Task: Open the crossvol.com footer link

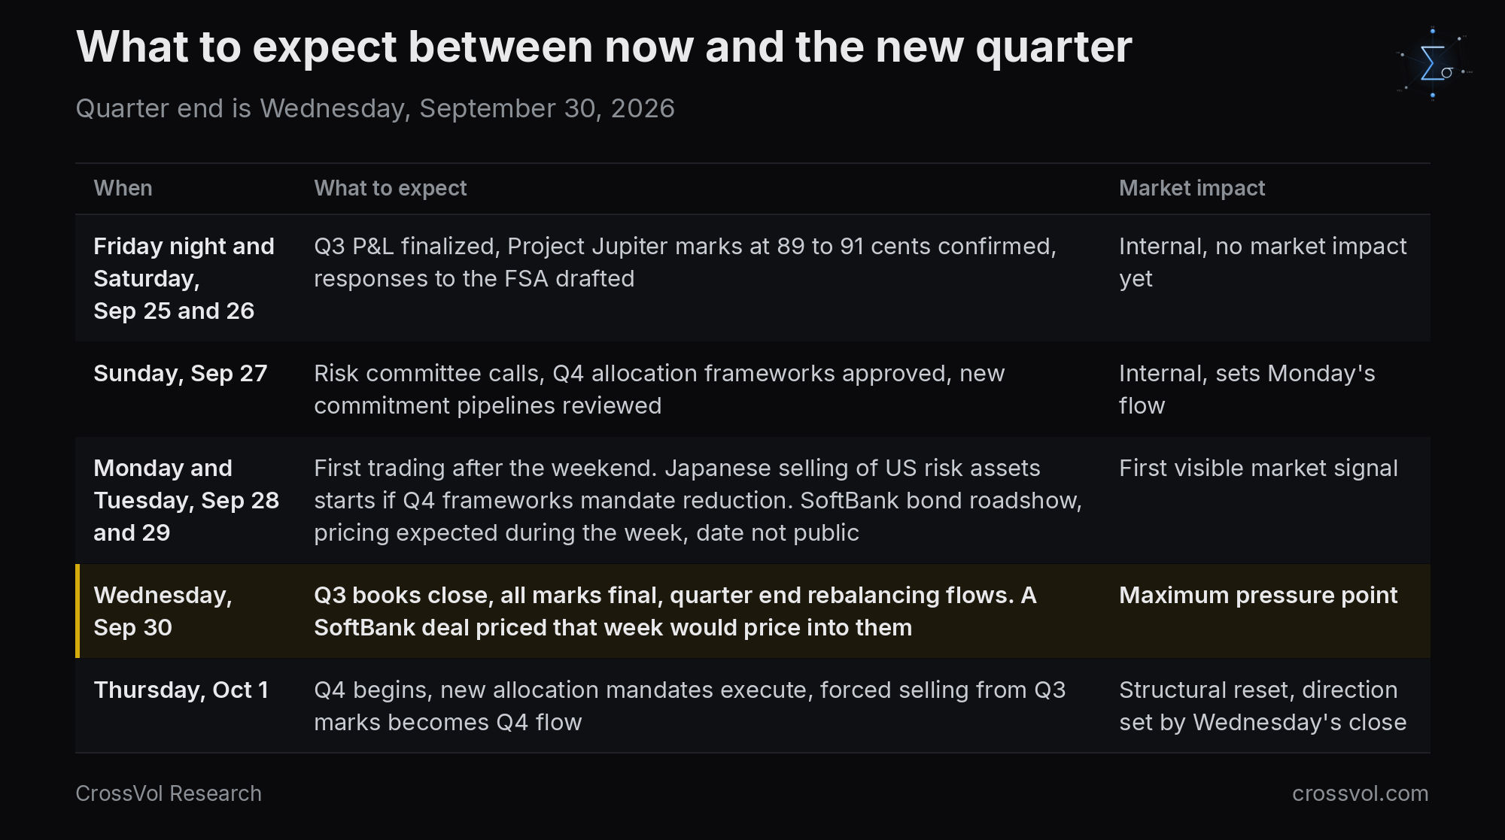Action: click(1360, 793)
